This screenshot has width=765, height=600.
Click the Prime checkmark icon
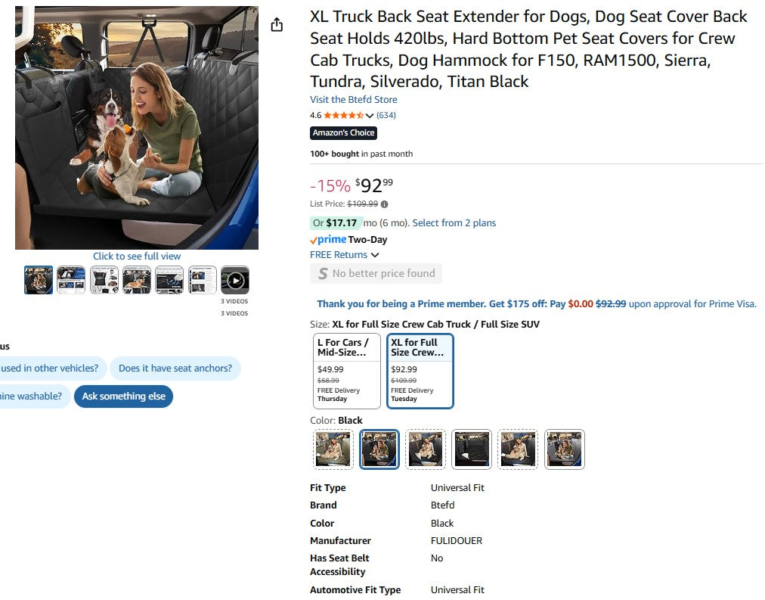coord(313,239)
